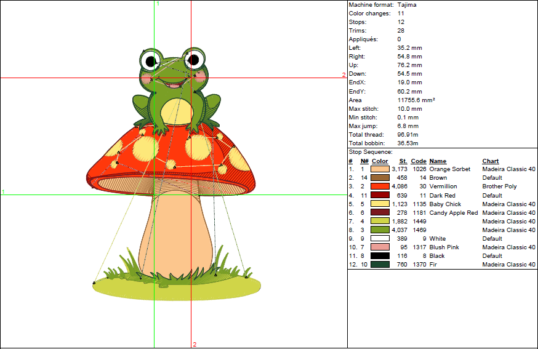
Task: Click the St. column header
Action: pos(403,161)
